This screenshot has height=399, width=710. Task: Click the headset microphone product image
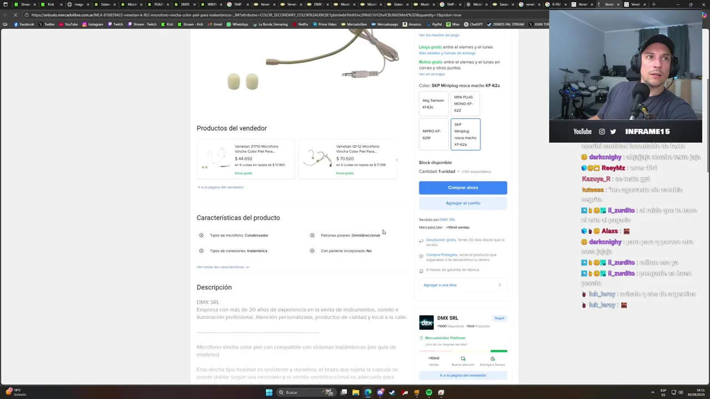313,60
